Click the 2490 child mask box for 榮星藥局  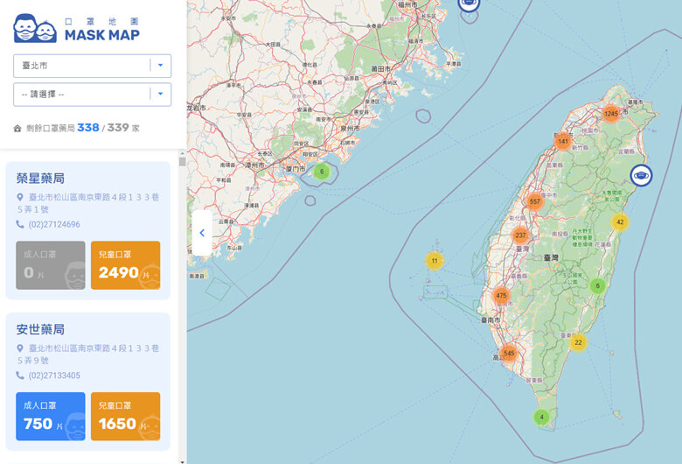(x=125, y=265)
